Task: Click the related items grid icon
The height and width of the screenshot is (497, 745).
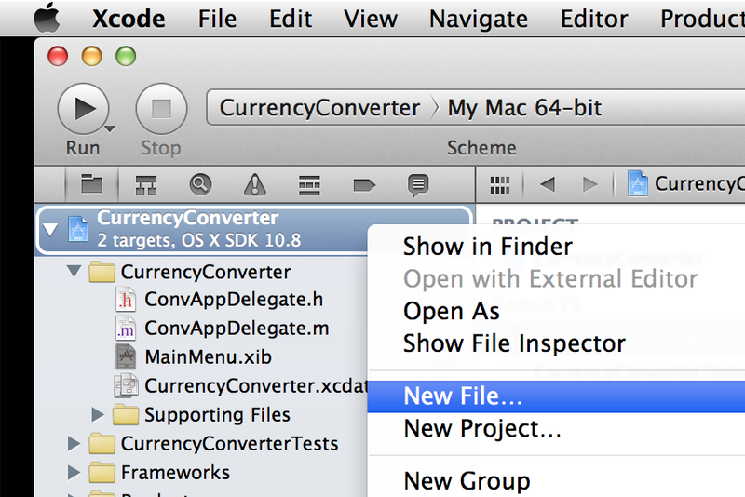Action: coord(501,183)
